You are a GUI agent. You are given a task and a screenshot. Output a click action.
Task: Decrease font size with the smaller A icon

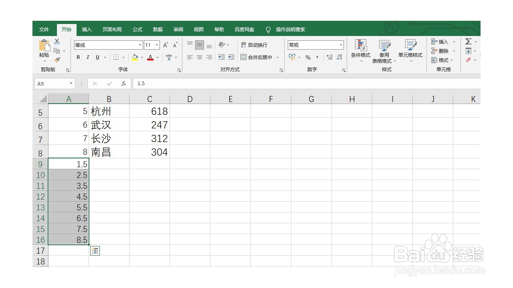click(x=175, y=45)
